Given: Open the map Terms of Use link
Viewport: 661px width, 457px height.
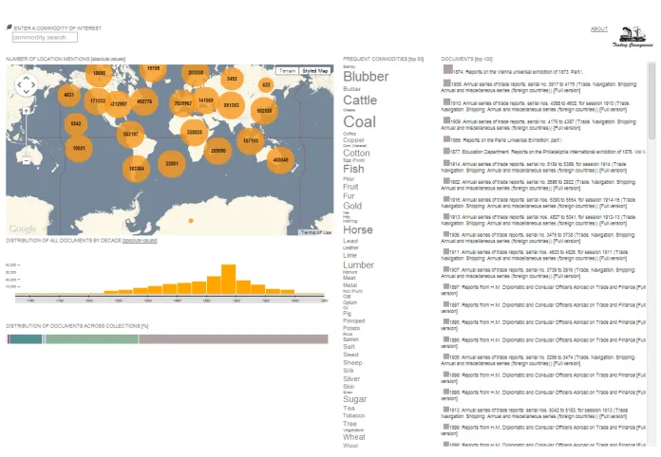Looking at the screenshot, I should pos(315,232).
